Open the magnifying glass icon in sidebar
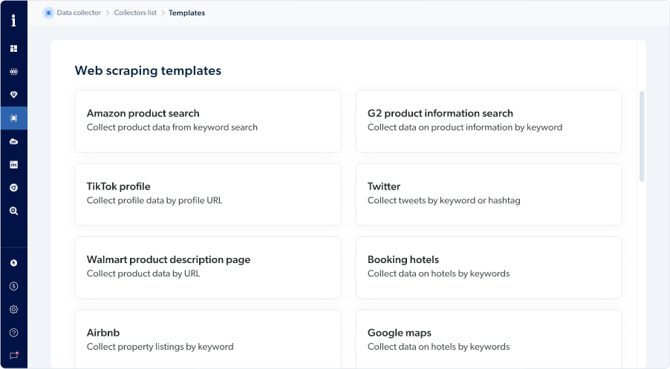670x369 pixels. pos(13,211)
